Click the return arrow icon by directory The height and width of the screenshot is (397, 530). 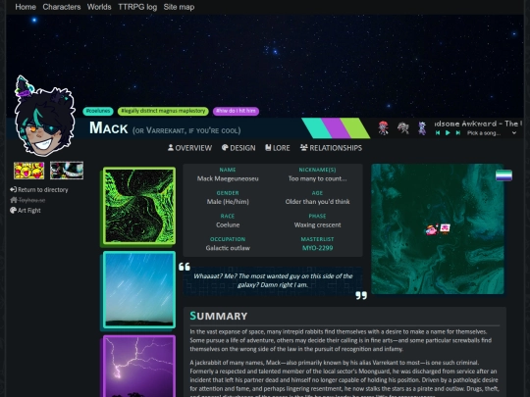tap(13, 190)
